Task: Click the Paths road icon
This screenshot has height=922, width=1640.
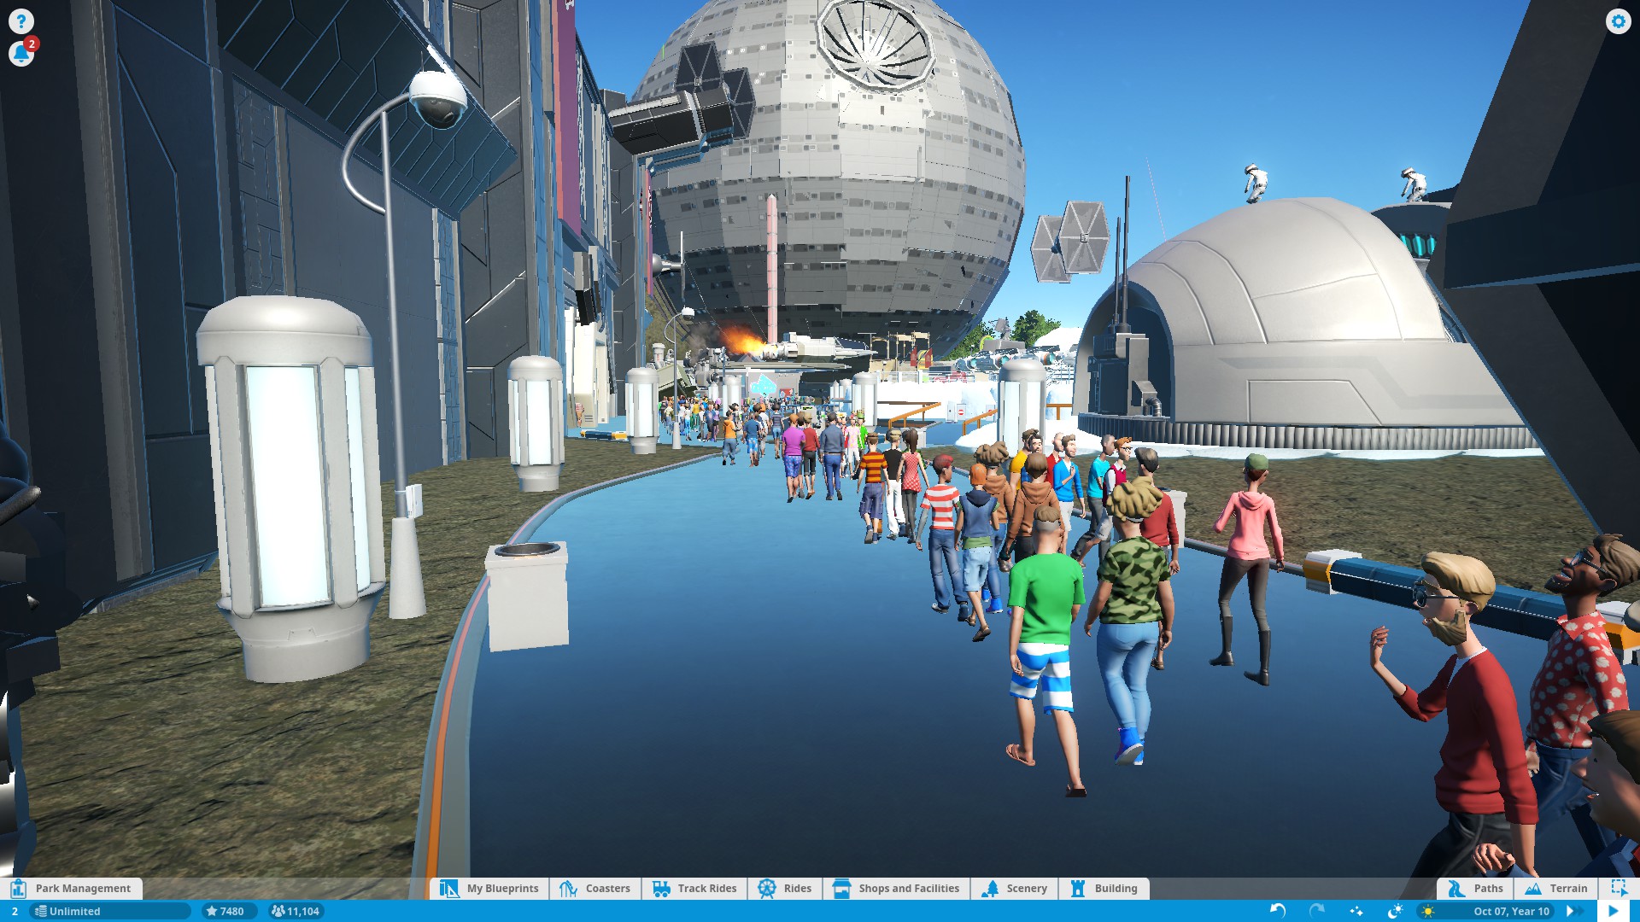Action: [x=1456, y=889]
